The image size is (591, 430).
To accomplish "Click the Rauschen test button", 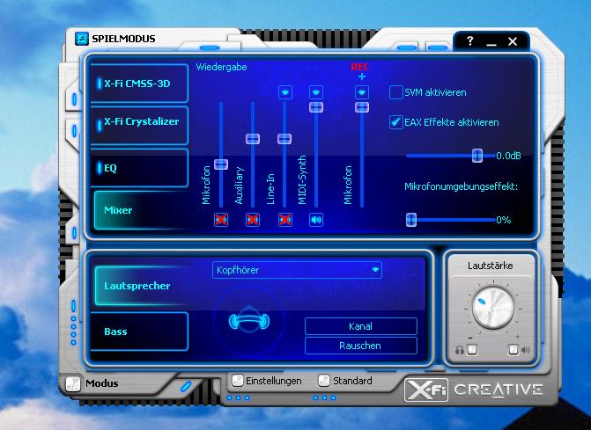I will point(361,346).
